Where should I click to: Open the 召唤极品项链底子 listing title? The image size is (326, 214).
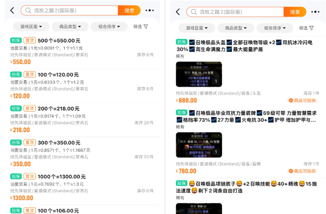click(247, 187)
